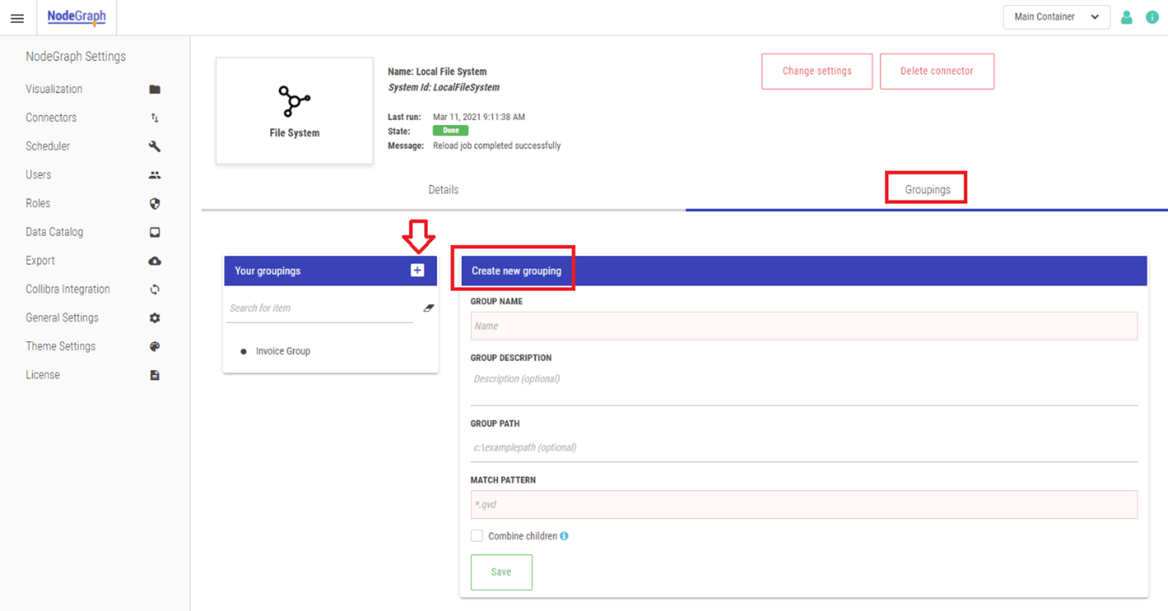Expand the Main Container dropdown
Image resolution: width=1168 pixels, height=611 pixels.
click(x=1056, y=17)
